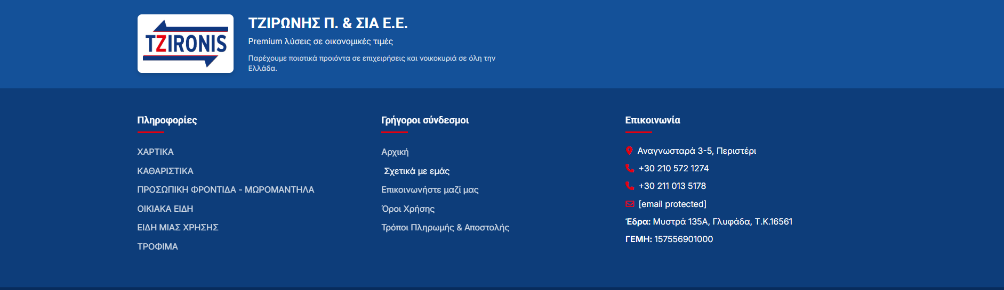The image size is (1004, 290).
Task: View the Όροι Χρήσης page
Action: tap(408, 209)
